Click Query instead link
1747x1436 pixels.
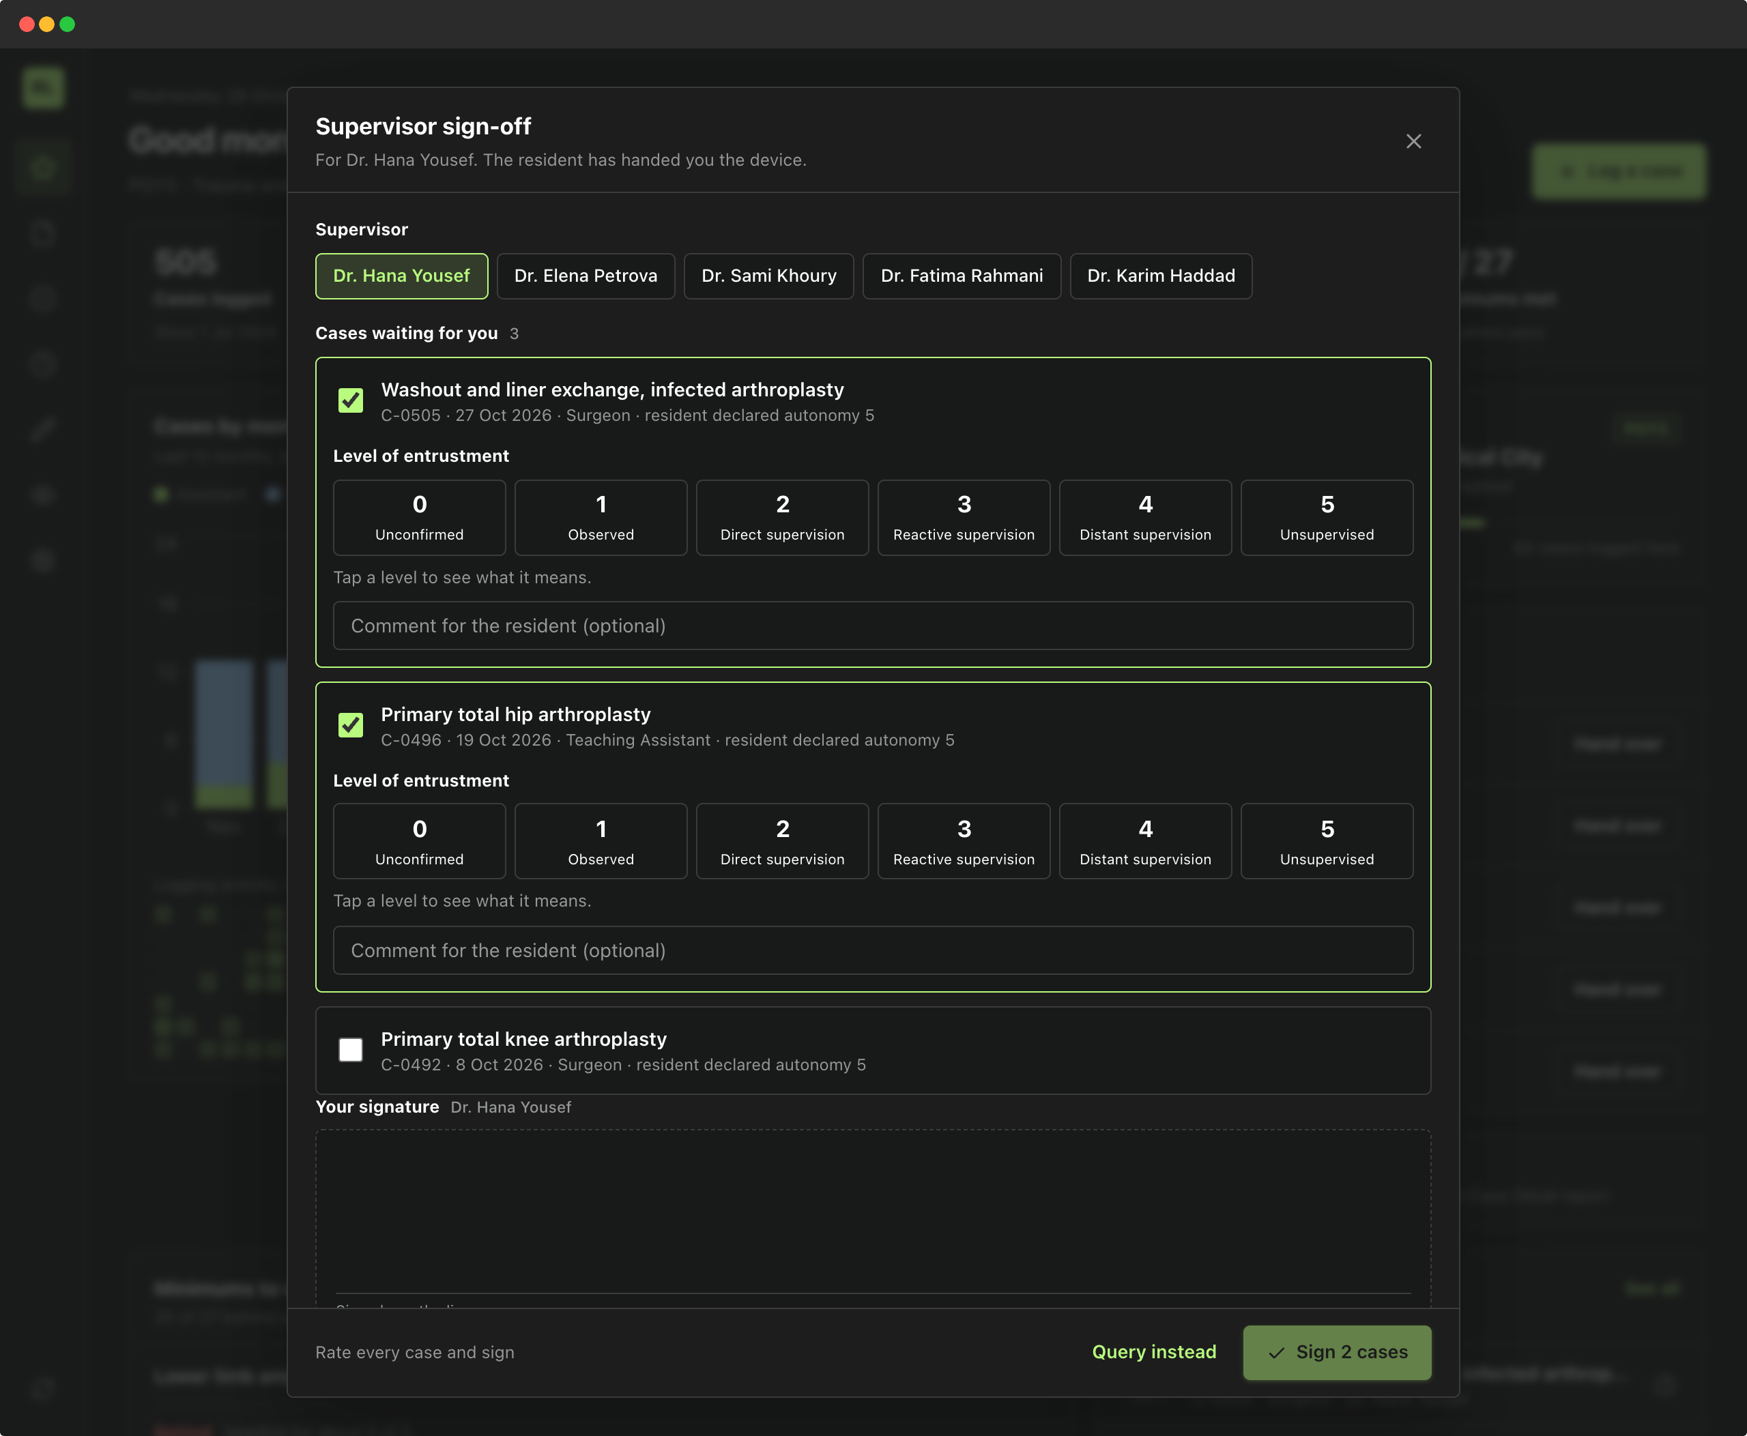[1153, 1351]
